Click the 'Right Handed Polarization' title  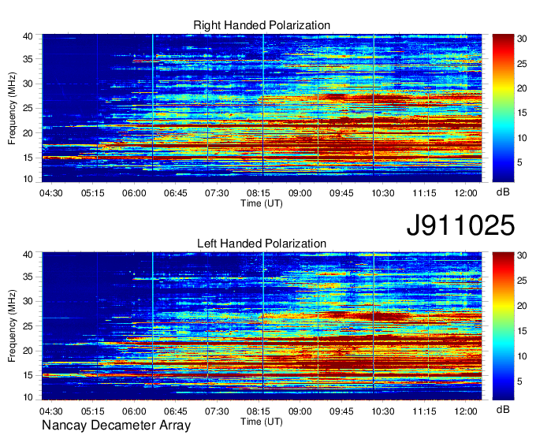[262, 25]
